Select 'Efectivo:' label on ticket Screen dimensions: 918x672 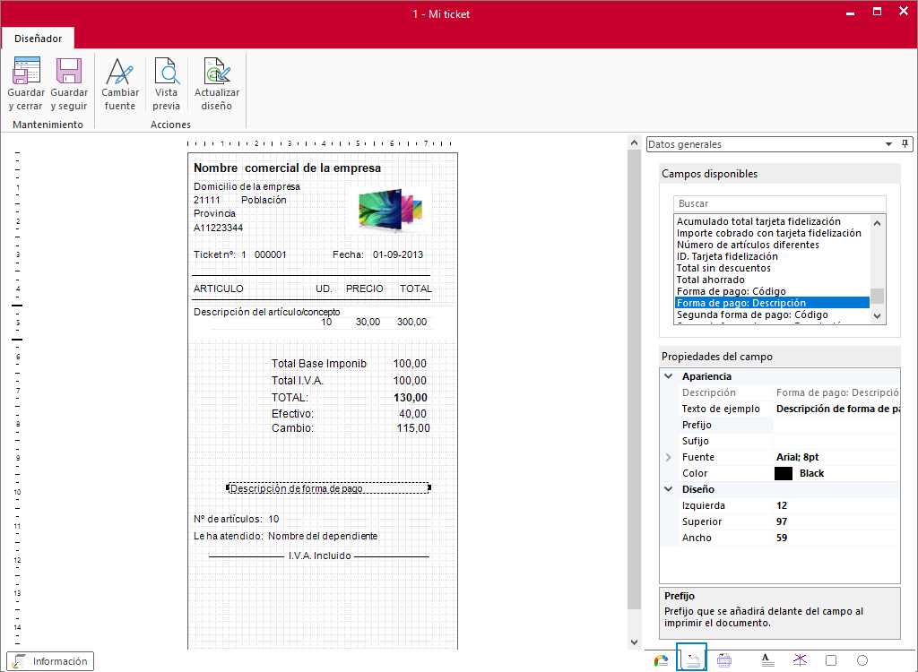tap(292, 414)
